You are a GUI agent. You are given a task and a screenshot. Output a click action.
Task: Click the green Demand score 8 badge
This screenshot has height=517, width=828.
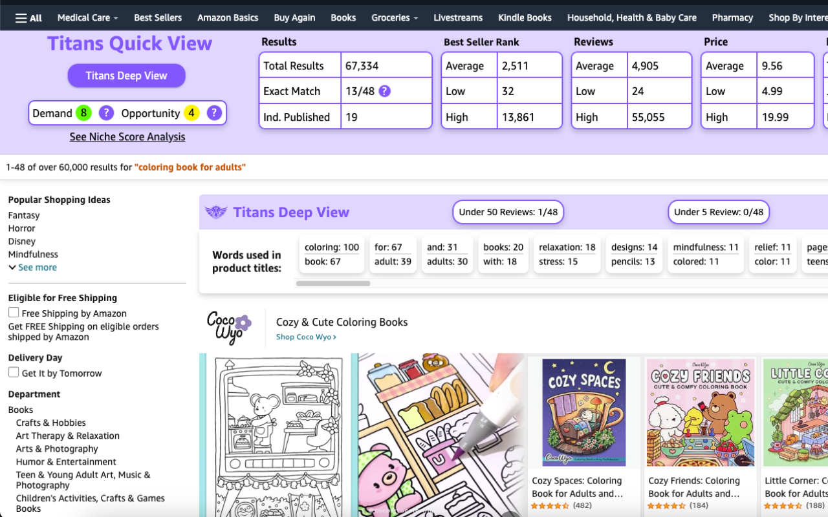point(83,113)
